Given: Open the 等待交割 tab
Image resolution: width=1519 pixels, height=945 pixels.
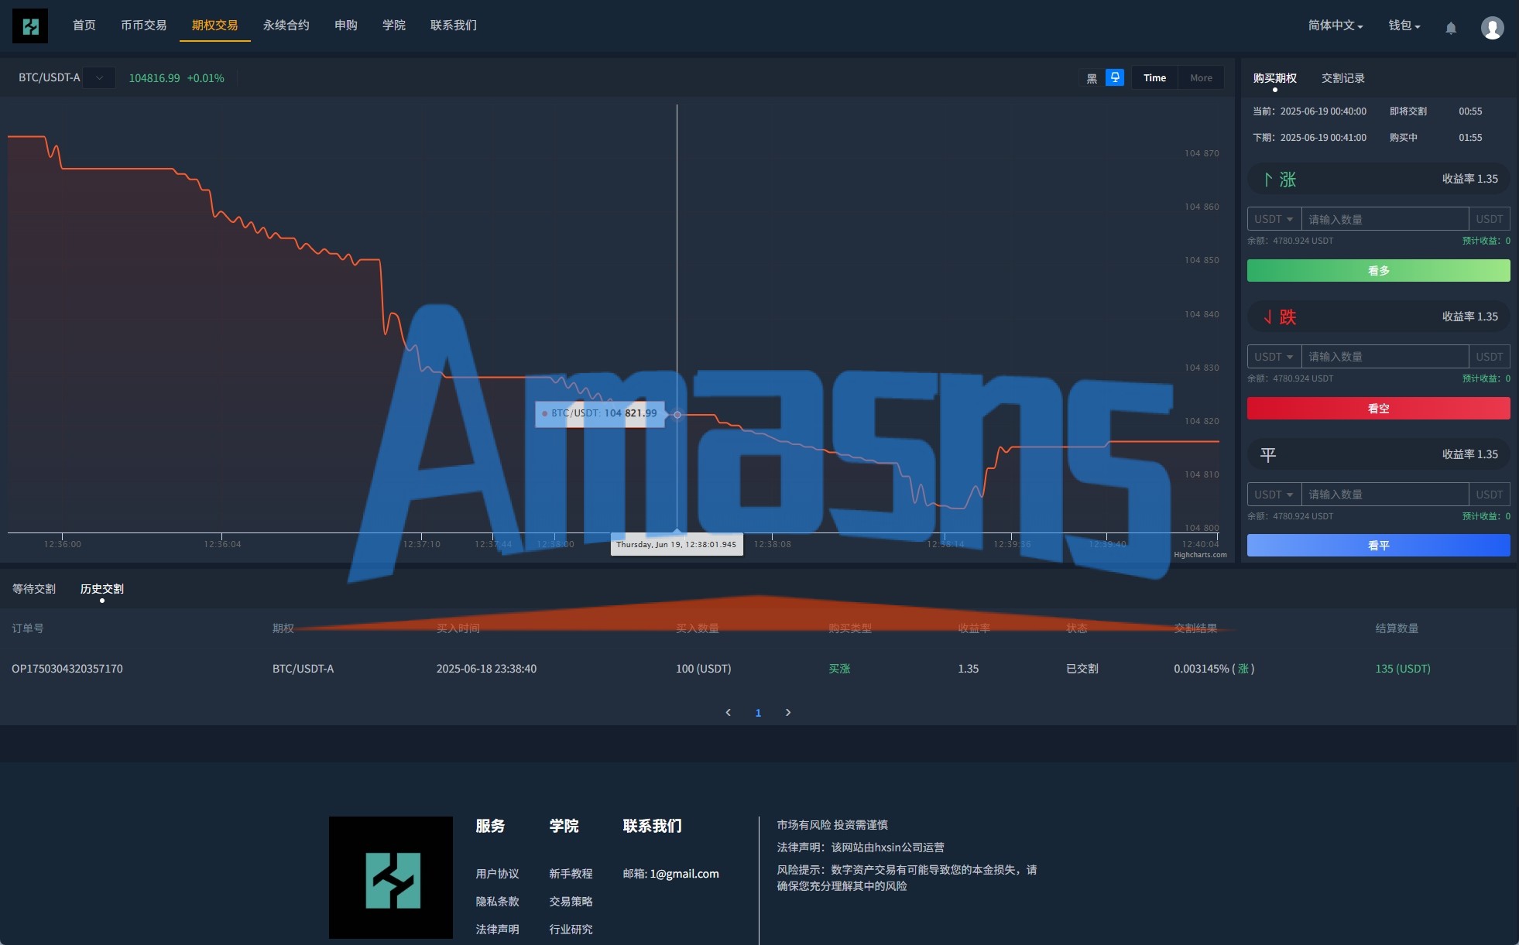Looking at the screenshot, I should pos(34,589).
